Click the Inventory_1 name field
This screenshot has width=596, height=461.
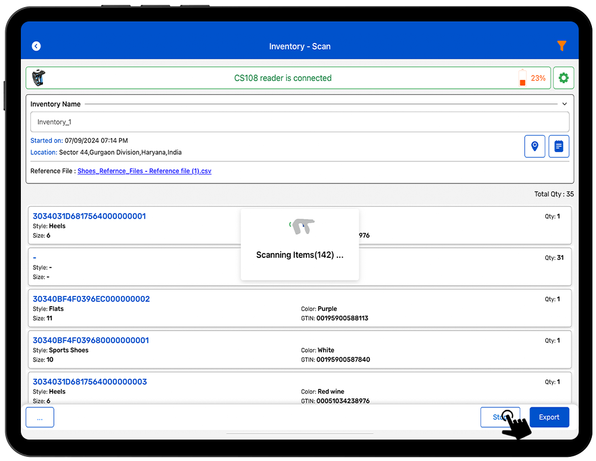299,122
